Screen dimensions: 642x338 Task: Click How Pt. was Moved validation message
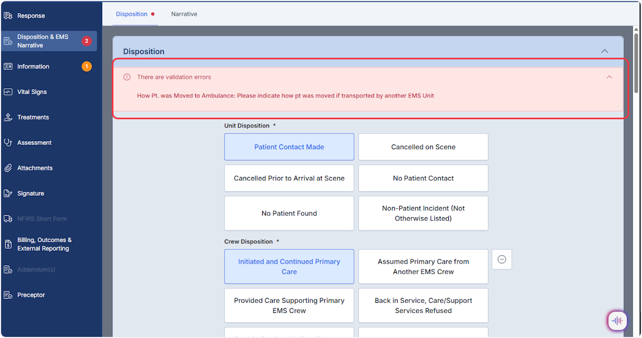click(285, 96)
